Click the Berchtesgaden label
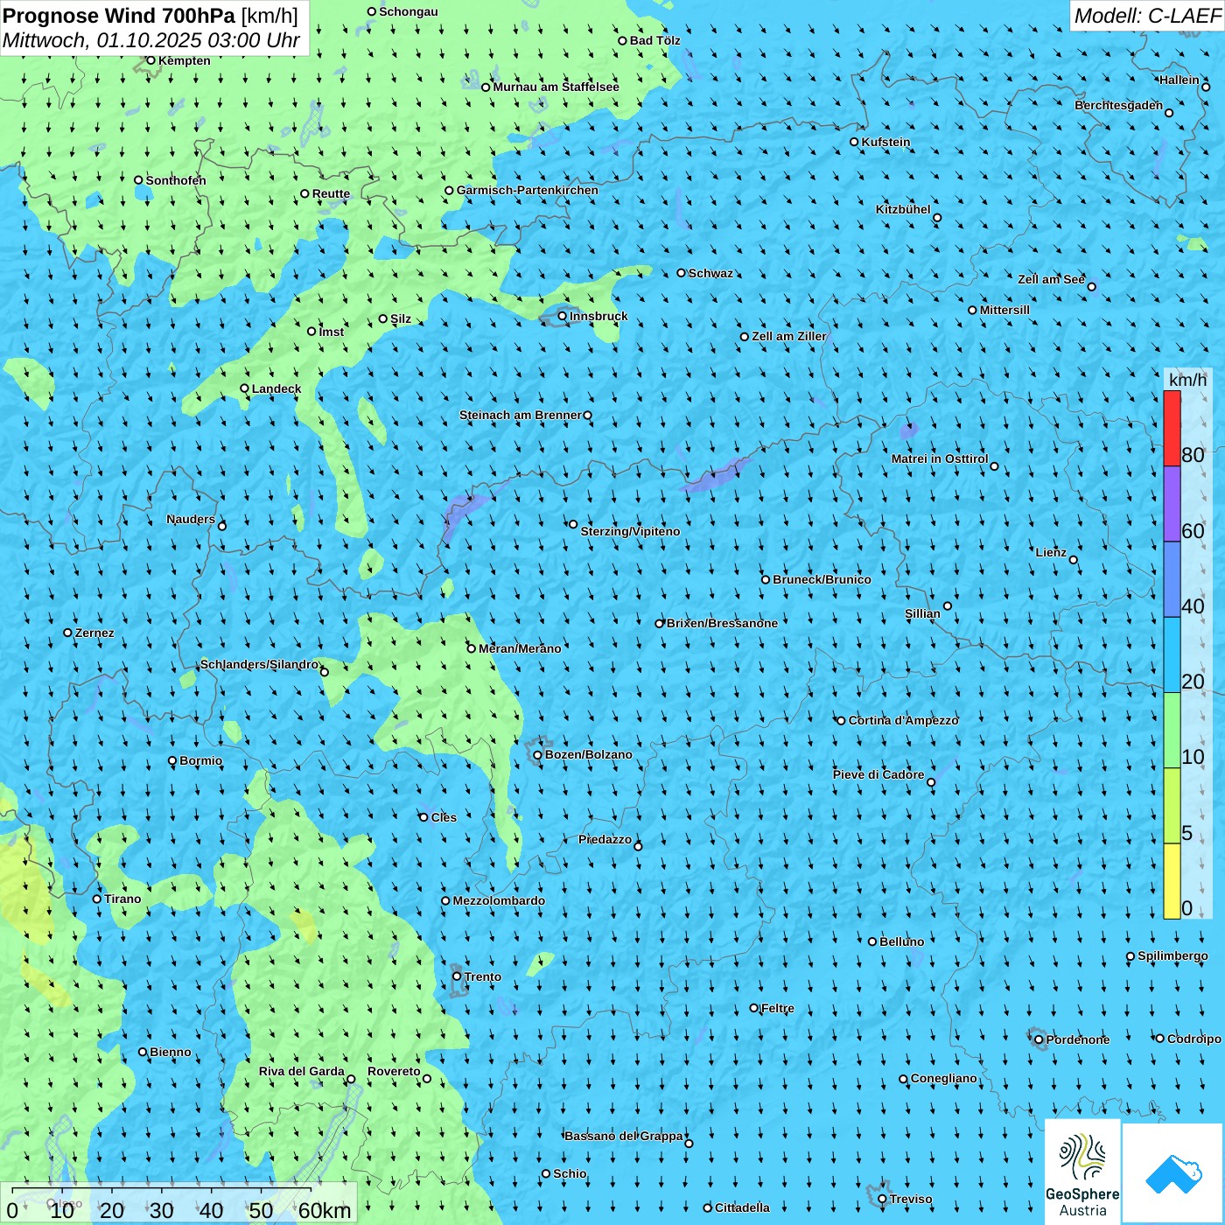1225x1225 pixels. click(x=1118, y=105)
